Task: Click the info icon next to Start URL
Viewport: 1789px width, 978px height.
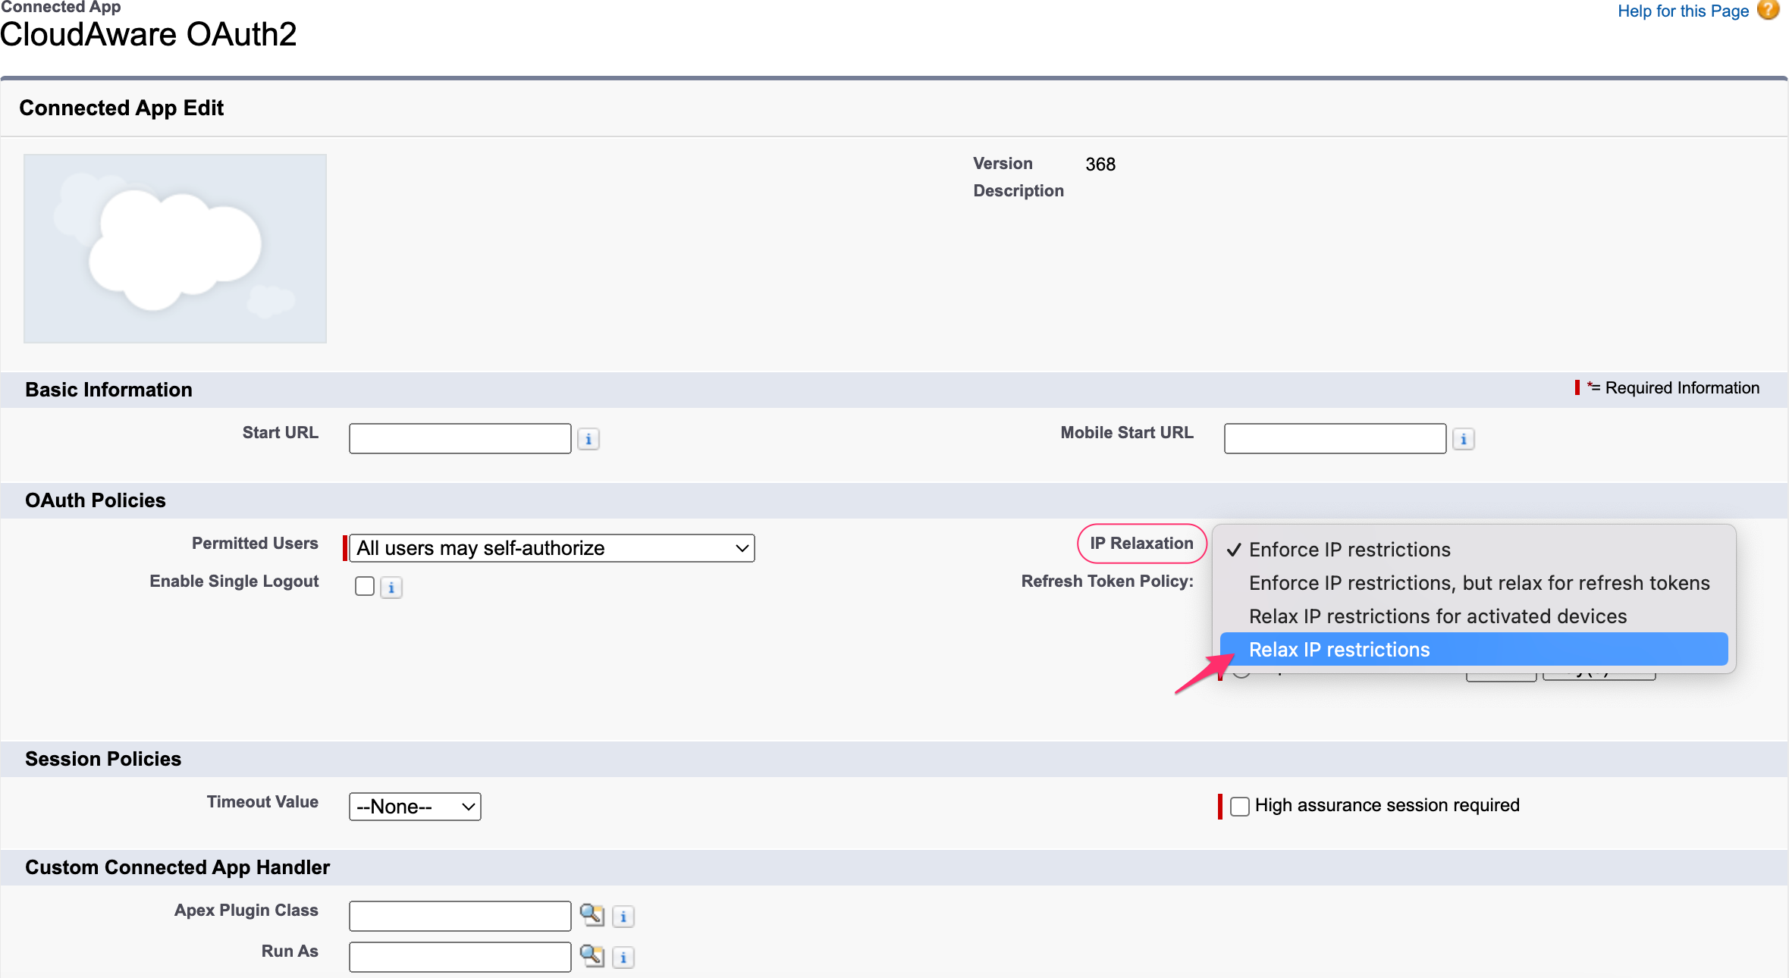Action: tap(588, 438)
